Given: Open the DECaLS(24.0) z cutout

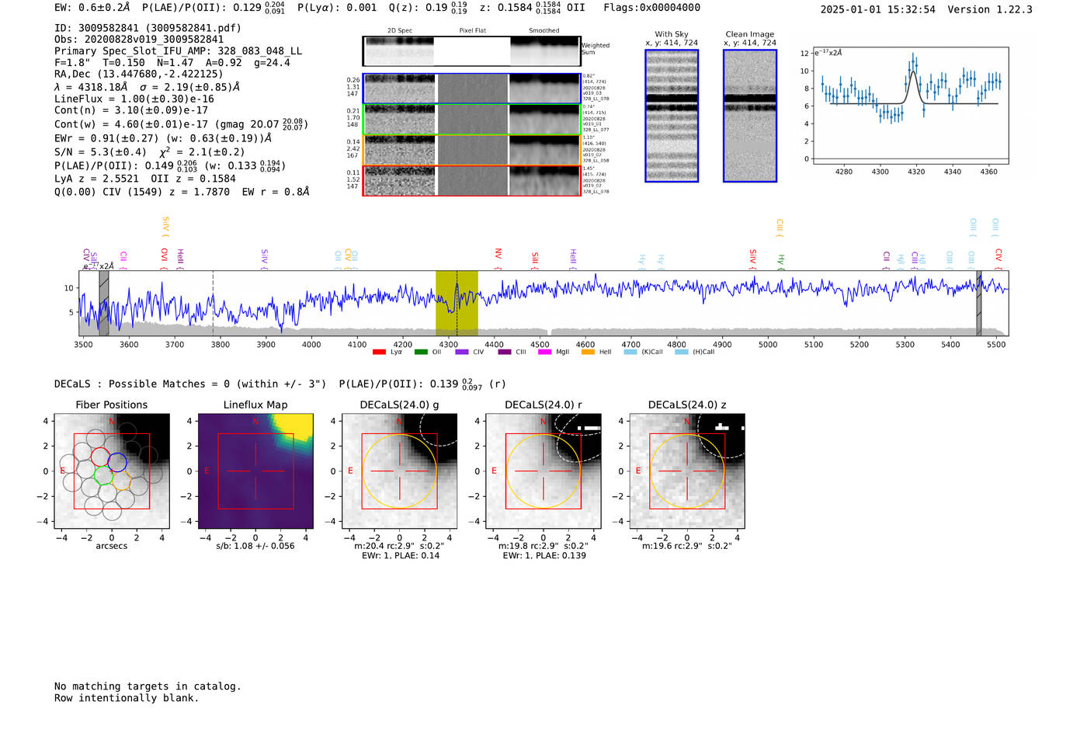Looking at the screenshot, I should [687, 471].
